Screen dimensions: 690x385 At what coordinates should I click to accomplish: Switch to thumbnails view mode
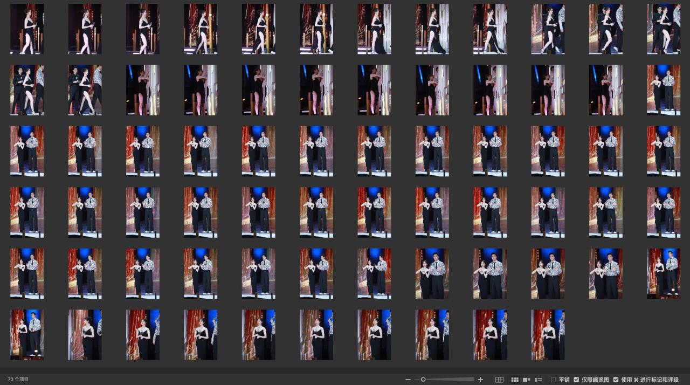tap(515, 380)
